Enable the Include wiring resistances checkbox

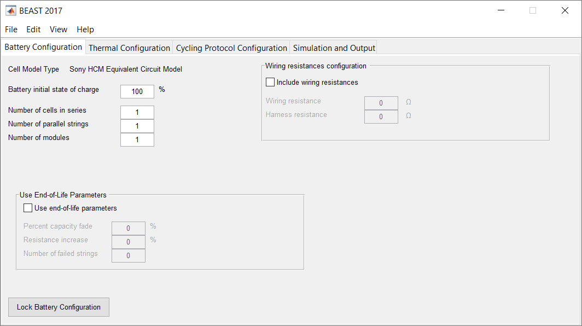270,81
